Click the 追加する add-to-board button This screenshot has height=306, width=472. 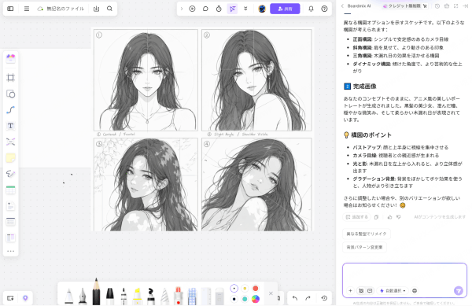pyautogui.click(x=356, y=217)
